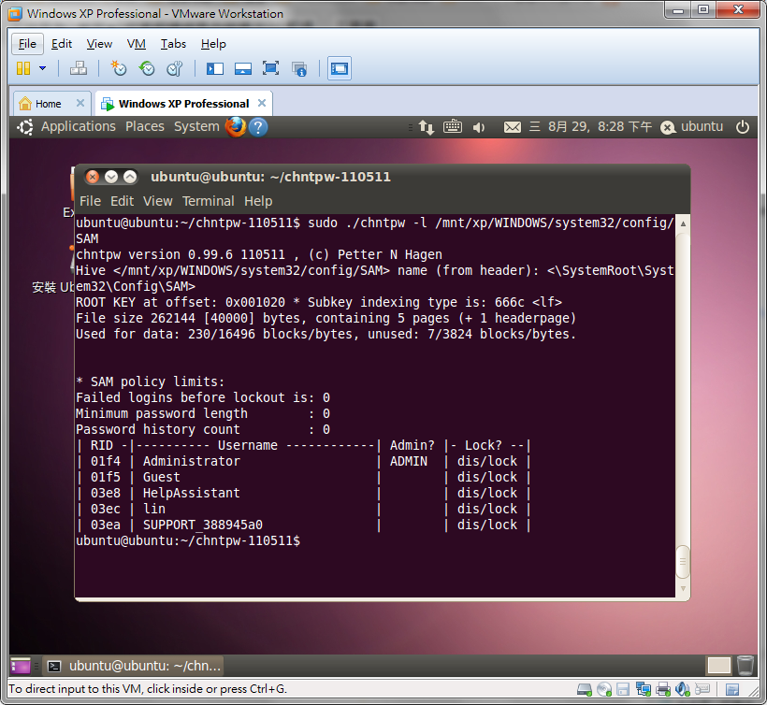Viewport: 767px width, 705px height.
Task: Click the Unity mode toolbar icon
Action: click(299, 68)
